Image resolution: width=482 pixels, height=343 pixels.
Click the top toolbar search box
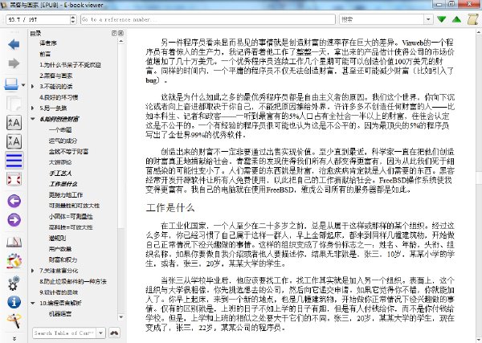click(382, 19)
